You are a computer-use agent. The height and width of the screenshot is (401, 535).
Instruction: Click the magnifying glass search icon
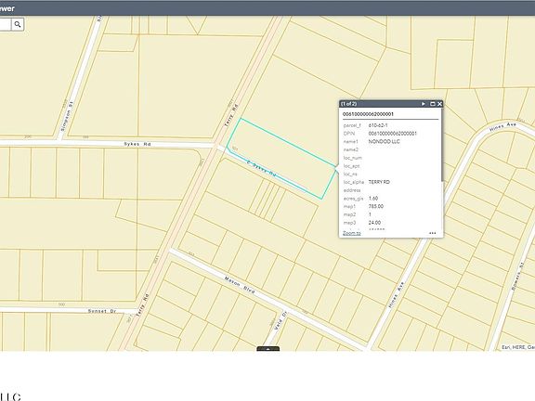[18, 24]
